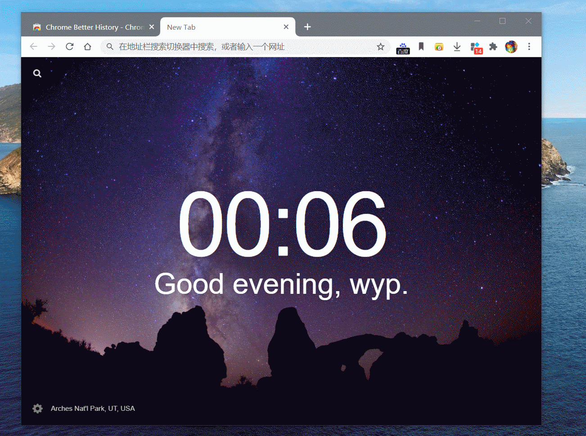Screen dimensions: 586x436
Task: Open the extension with the 14 badge
Action: (476, 48)
